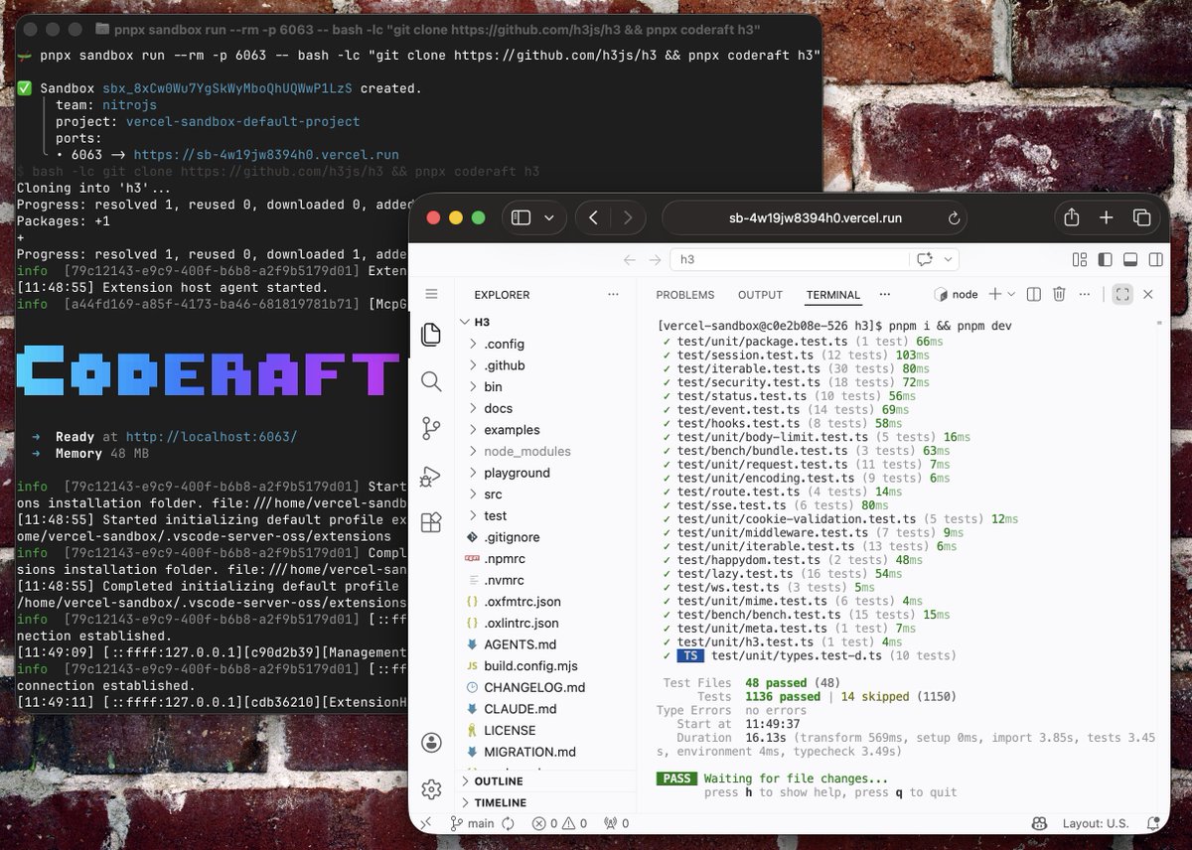Toggle the terminal panel maximize control
The height and width of the screenshot is (850, 1192).
click(x=1124, y=294)
